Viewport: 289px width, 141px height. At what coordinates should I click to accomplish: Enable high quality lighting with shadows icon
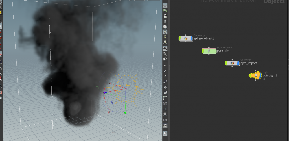tap(165, 42)
